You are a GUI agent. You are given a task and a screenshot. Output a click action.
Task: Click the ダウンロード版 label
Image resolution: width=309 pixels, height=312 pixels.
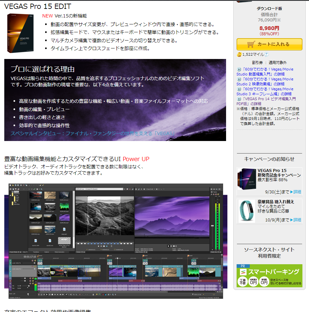pyautogui.click(x=269, y=9)
